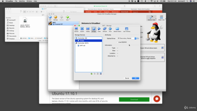Click the Safari sidebar toggle icon
Image resolution: width=197 pixels, height=111 pixels.
[x=55, y=6]
